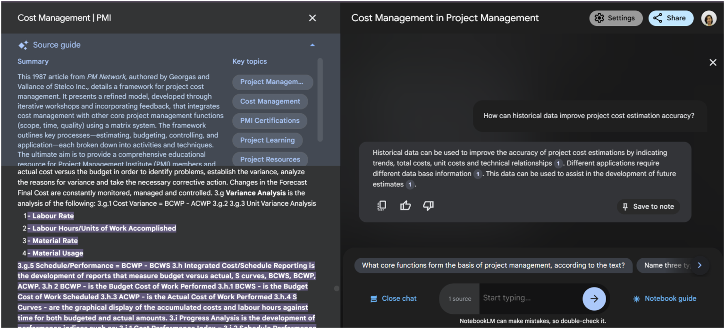Ask the core functions suggested question
725x329 pixels.
pyautogui.click(x=493, y=265)
